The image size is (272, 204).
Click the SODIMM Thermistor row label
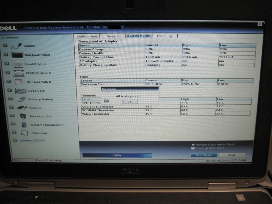[x=98, y=110]
